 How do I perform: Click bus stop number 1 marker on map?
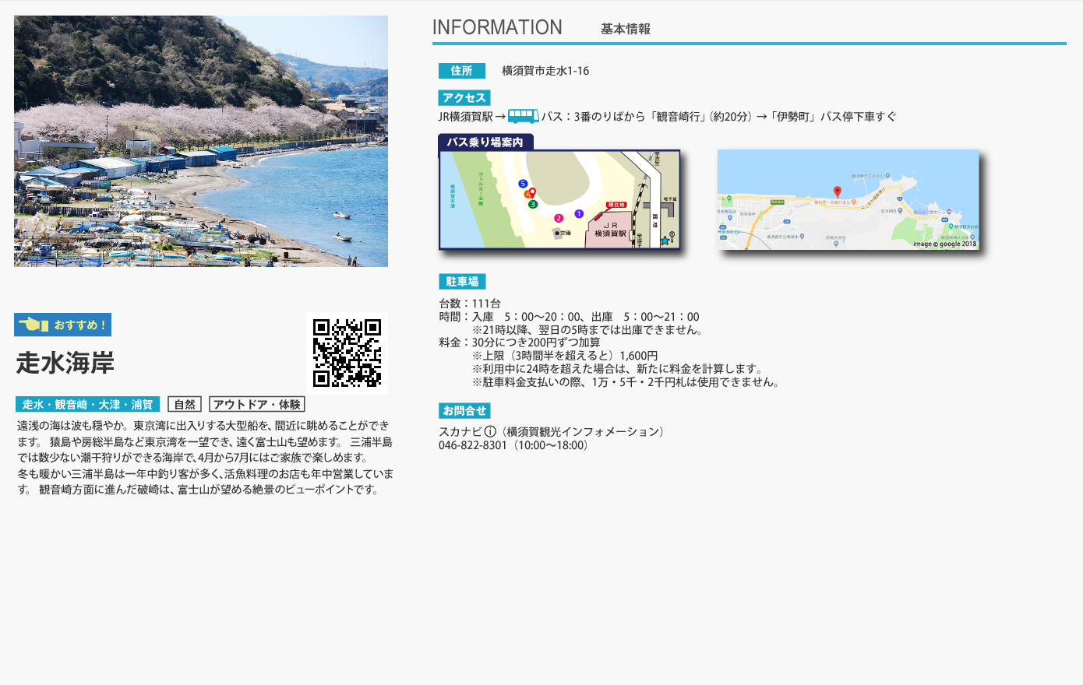[579, 213]
